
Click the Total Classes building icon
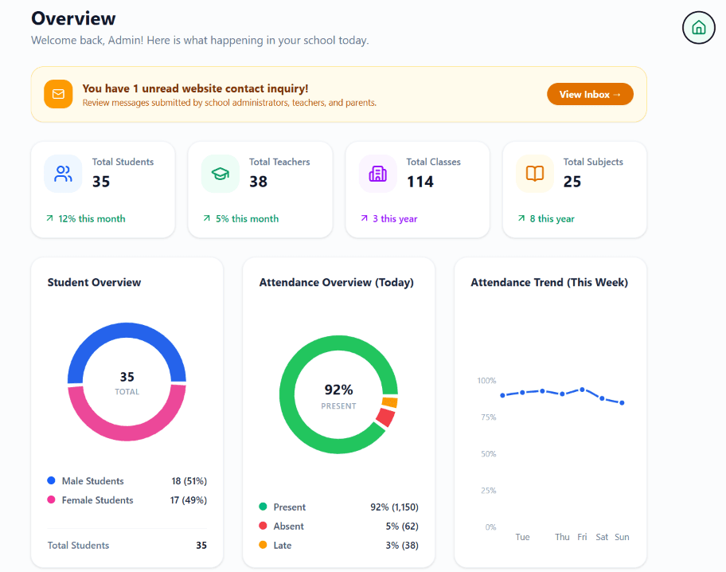point(378,174)
